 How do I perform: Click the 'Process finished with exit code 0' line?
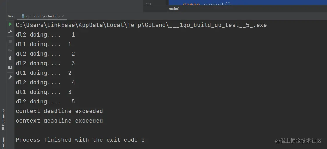pos(80,140)
